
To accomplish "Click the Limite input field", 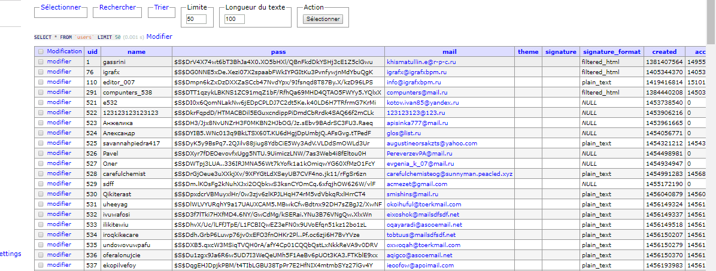I will click(x=197, y=19).
